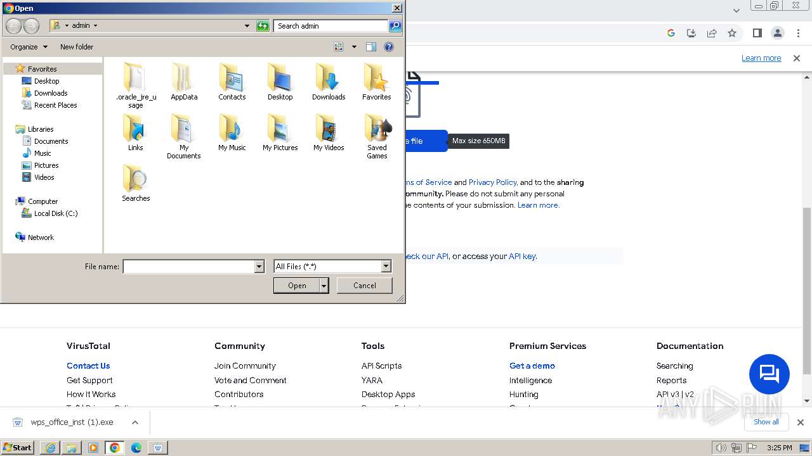Click the Google icon in Chrome address bar
This screenshot has height=456, width=812.
tap(671, 33)
